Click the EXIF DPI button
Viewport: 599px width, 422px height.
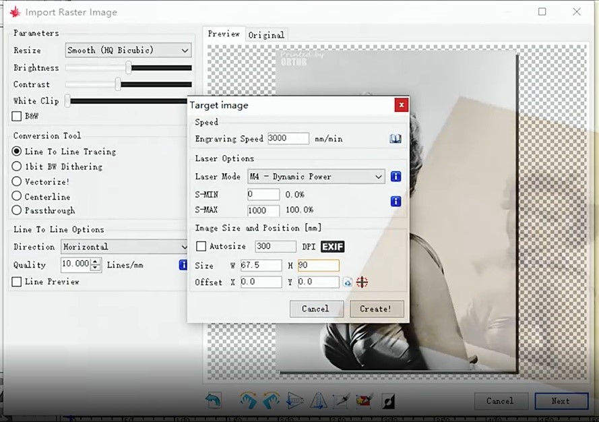333,247
